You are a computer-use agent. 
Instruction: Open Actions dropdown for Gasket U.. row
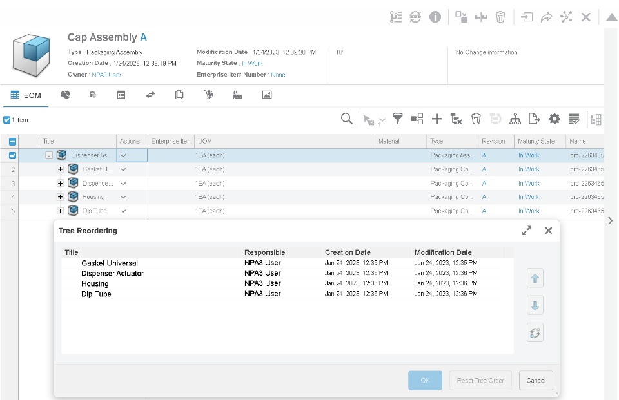click(x=123, y=169)
